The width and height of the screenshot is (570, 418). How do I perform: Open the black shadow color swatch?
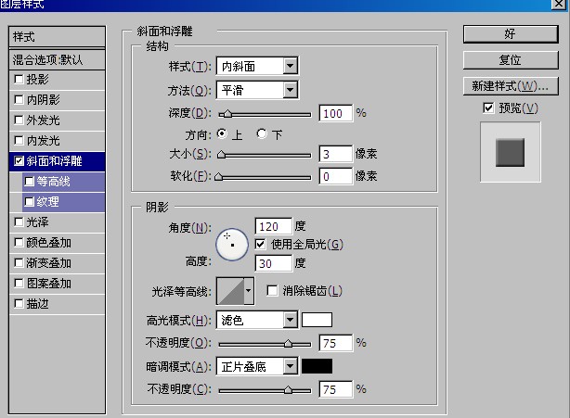pos(317,366)
